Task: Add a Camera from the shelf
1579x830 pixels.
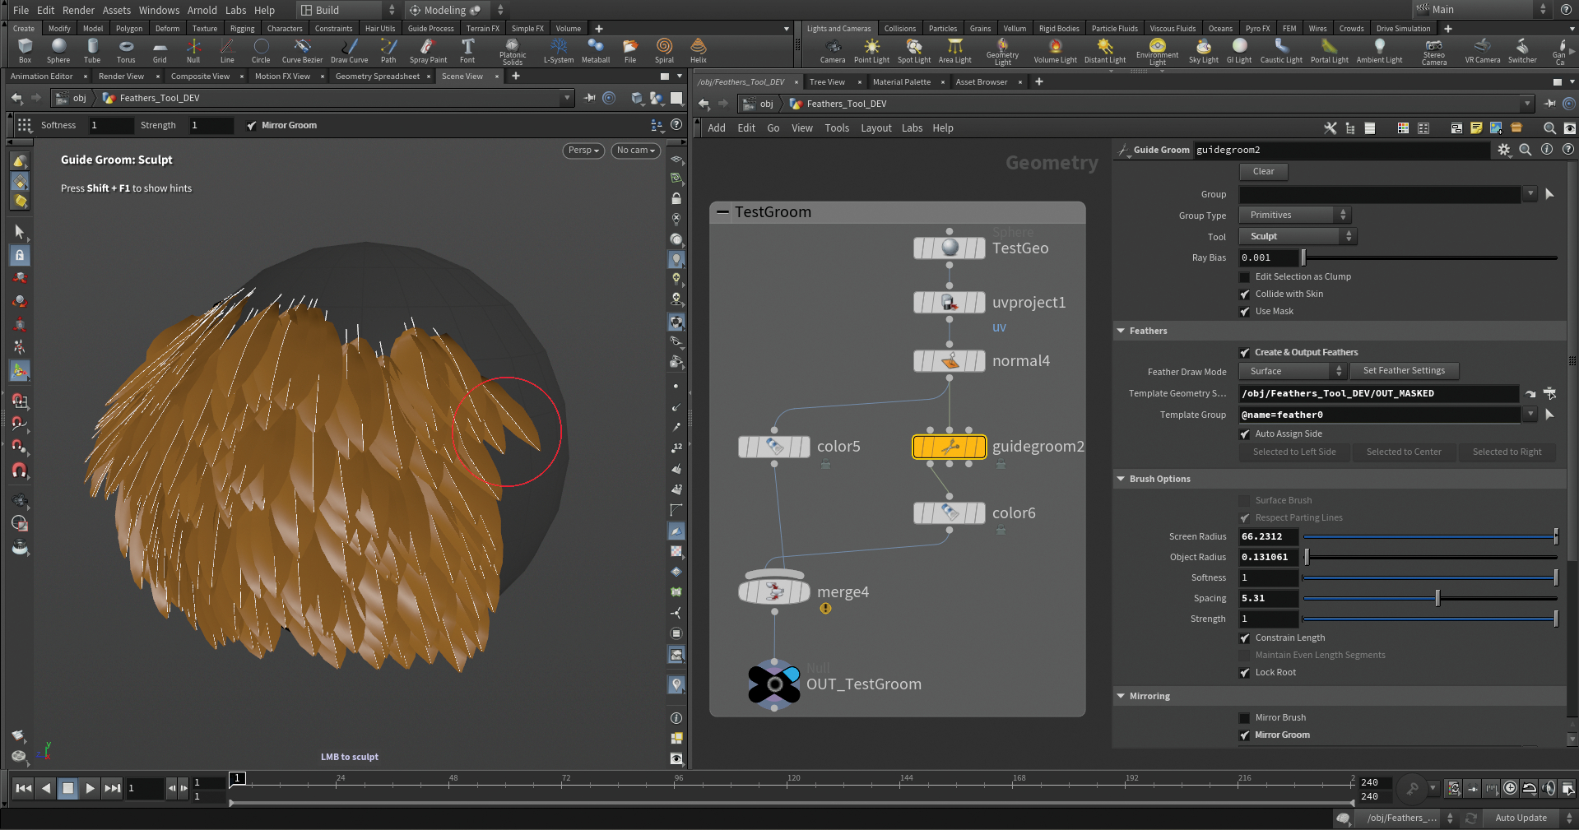Action: [x=833, y=50]
